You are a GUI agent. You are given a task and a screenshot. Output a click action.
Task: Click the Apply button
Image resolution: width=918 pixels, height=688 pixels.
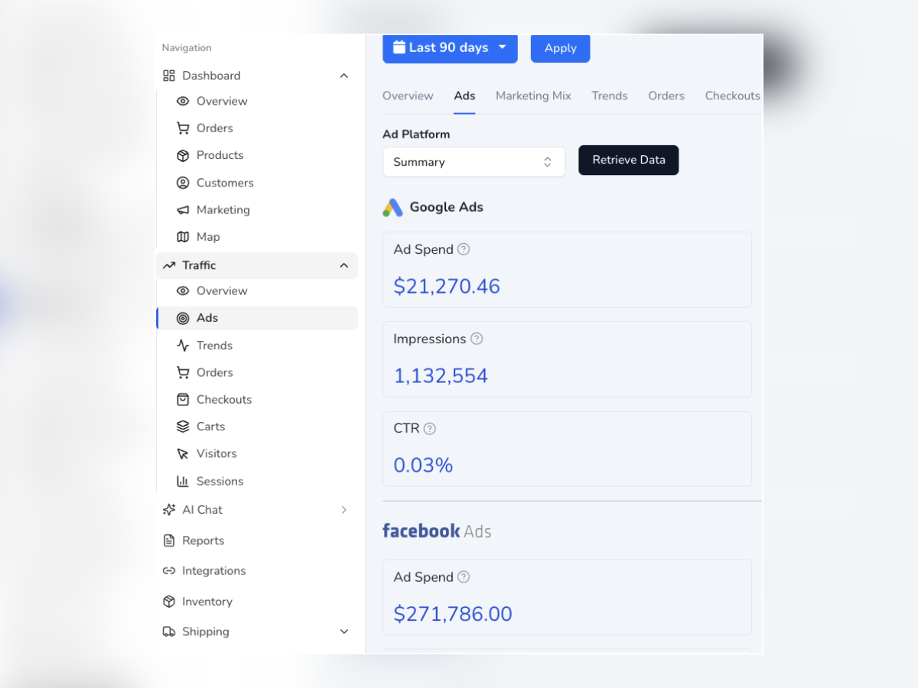pyautogui.click(x=561, y=47)
